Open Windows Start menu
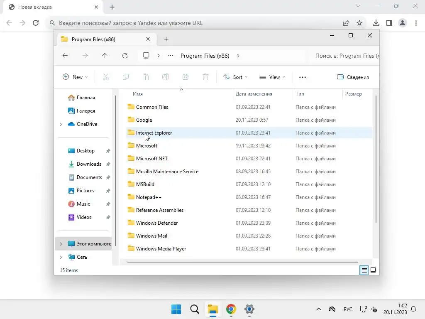425x319 pixels. [x=176, y=309]
